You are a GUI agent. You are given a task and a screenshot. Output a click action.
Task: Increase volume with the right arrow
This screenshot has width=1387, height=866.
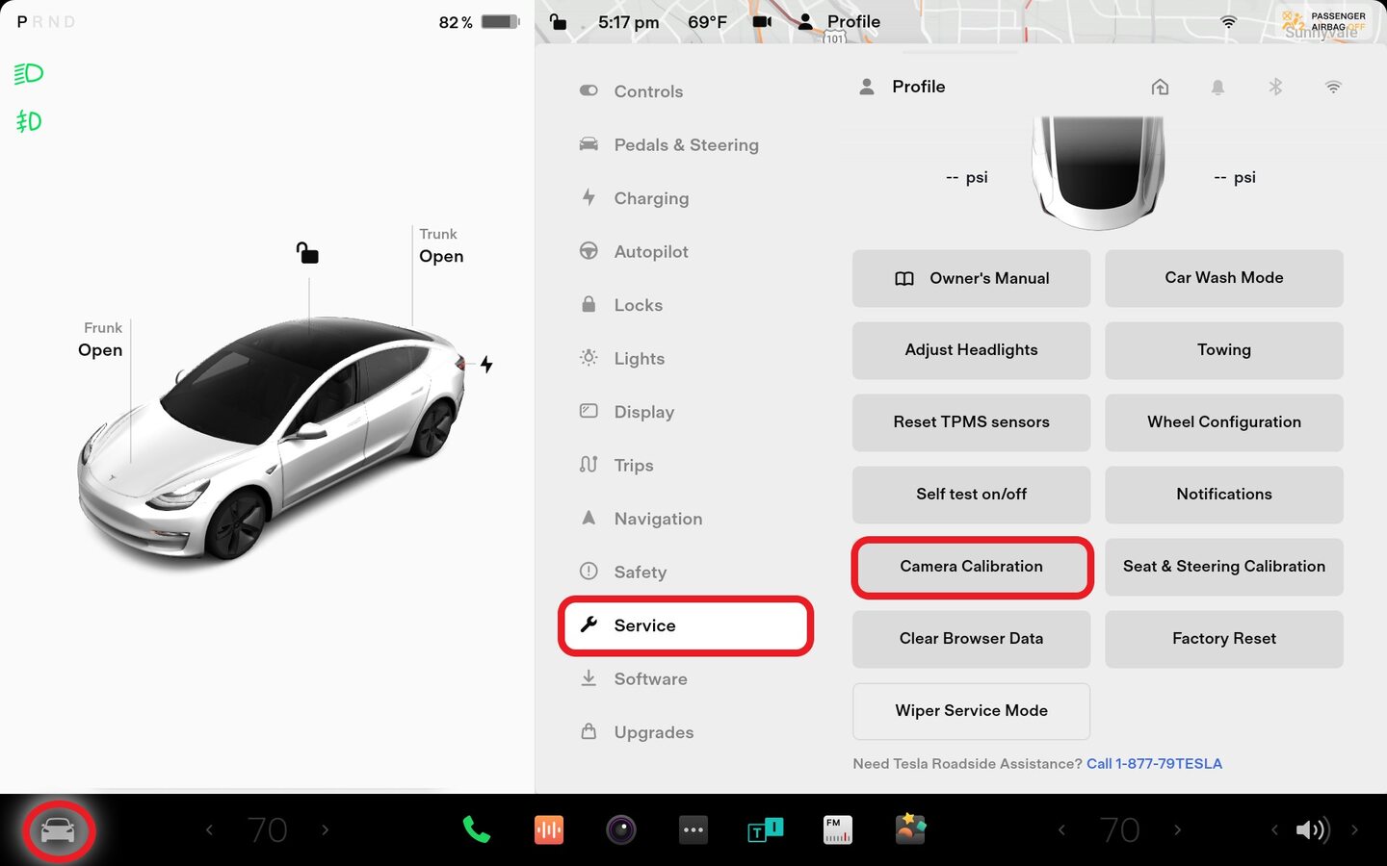click(x=1354, y=829)
